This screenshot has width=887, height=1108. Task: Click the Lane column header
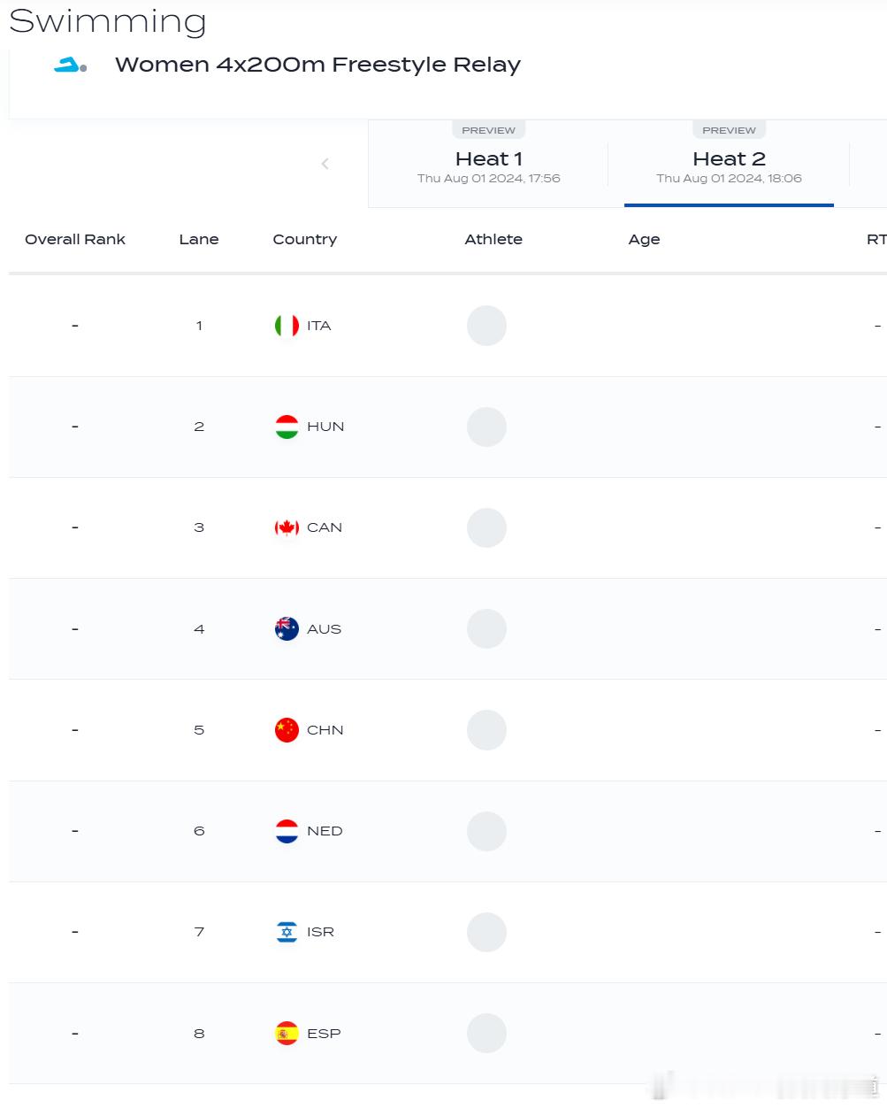(x=199, y=239)
